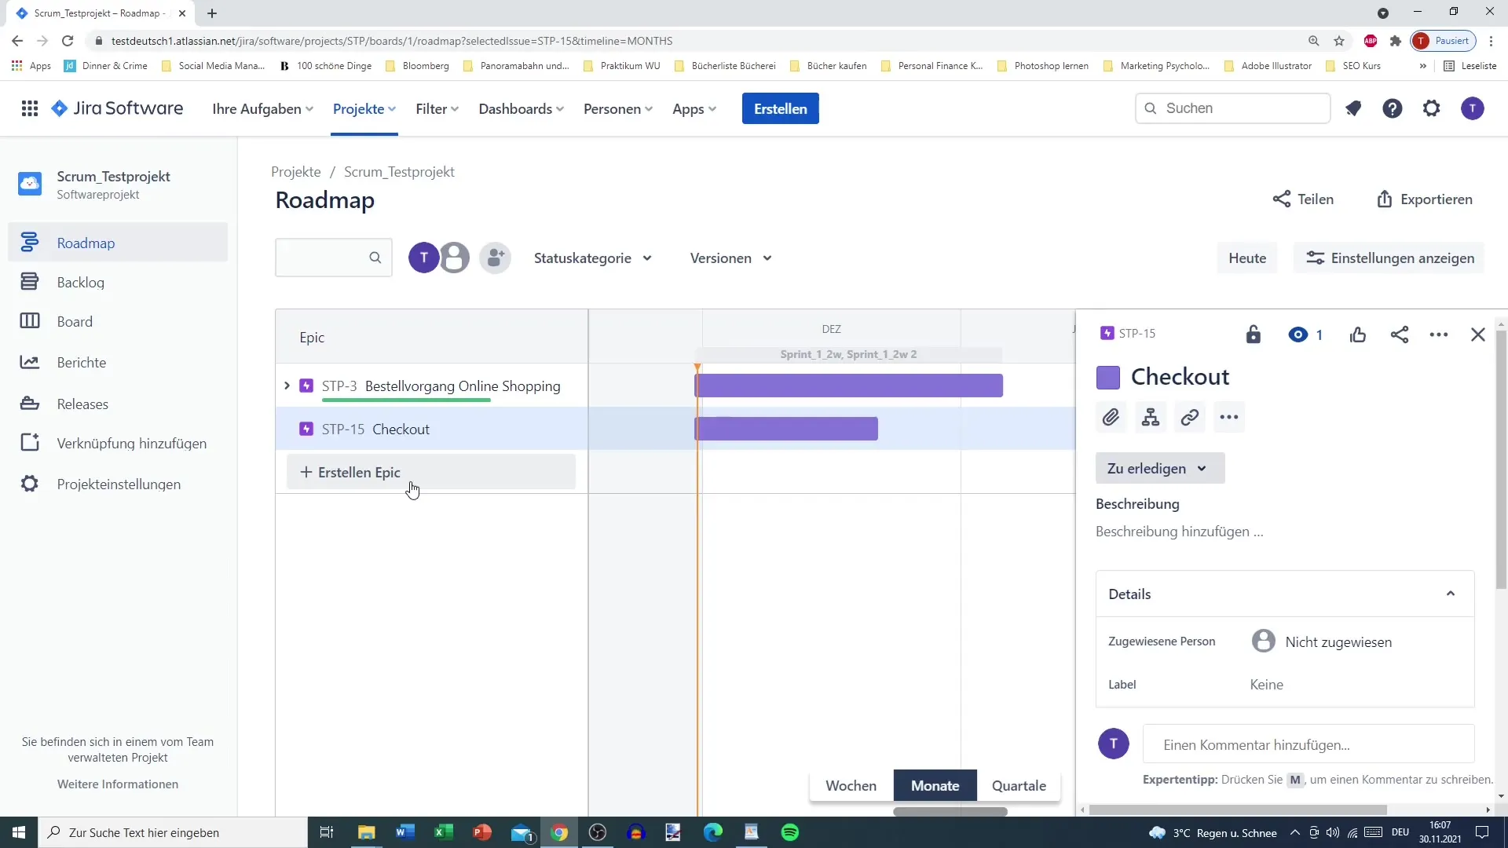
Task: Click the like/thumbs-up icon on STP-15
Action: (1359, 334)
